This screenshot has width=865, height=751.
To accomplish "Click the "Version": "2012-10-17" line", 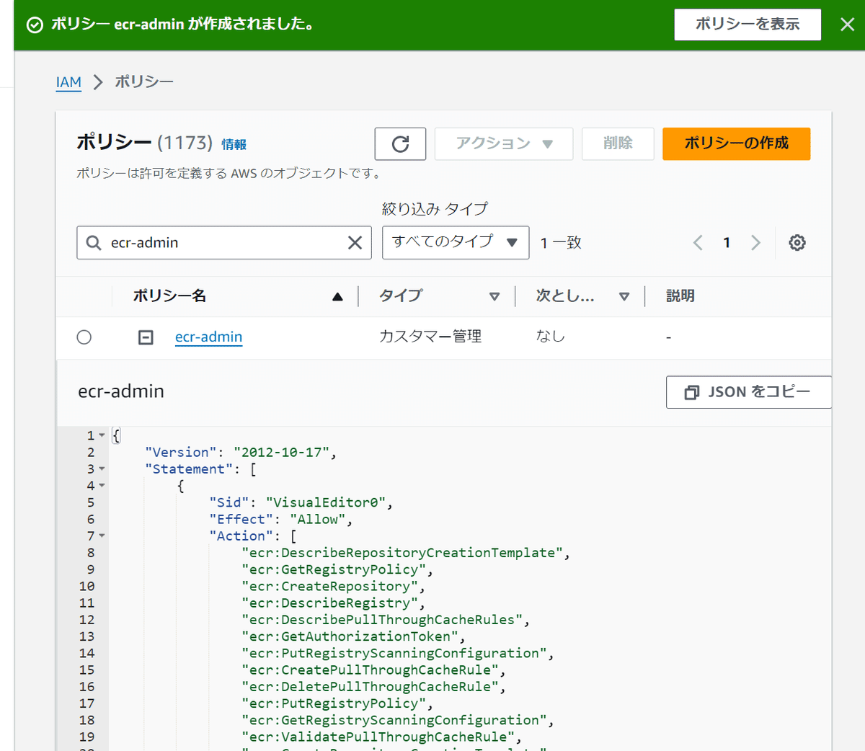I will click(241, 453).
